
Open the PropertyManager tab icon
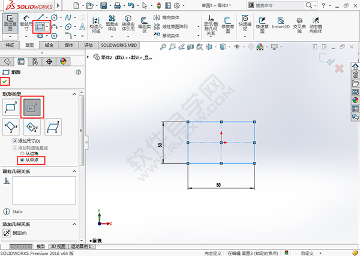click(x=21, y=62)
